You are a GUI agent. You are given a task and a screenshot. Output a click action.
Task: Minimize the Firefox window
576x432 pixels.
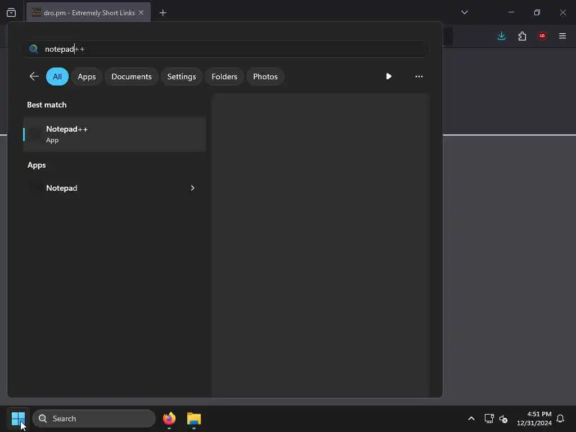(511, 12)
